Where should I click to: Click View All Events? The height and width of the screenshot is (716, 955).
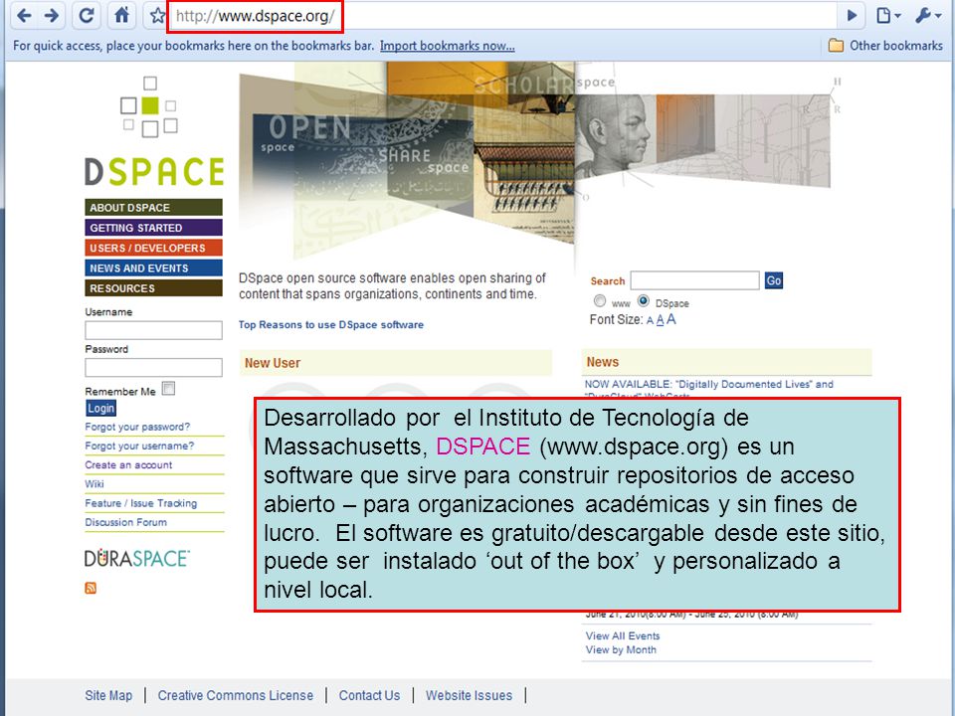[623, 635]
